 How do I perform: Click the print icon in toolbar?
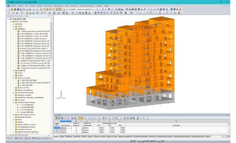[27, 9]
